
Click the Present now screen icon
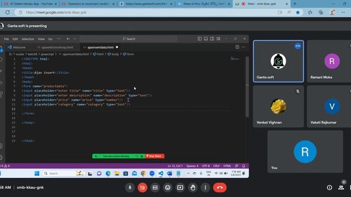[180, 188]
